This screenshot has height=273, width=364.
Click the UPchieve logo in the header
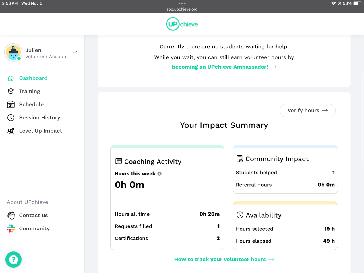[x=182, y=24]
